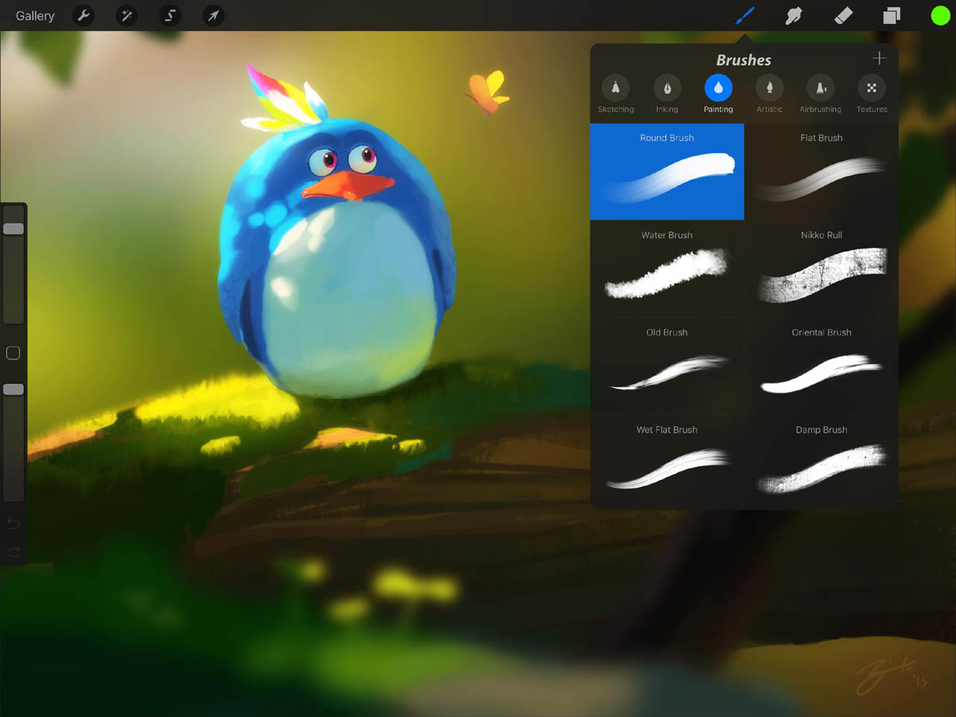Screen dimensions: 956x717
Task: Open the Layers panel
Action: (x=891, y=15)
